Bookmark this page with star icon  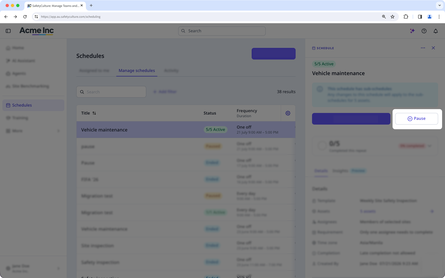[393, 17]
